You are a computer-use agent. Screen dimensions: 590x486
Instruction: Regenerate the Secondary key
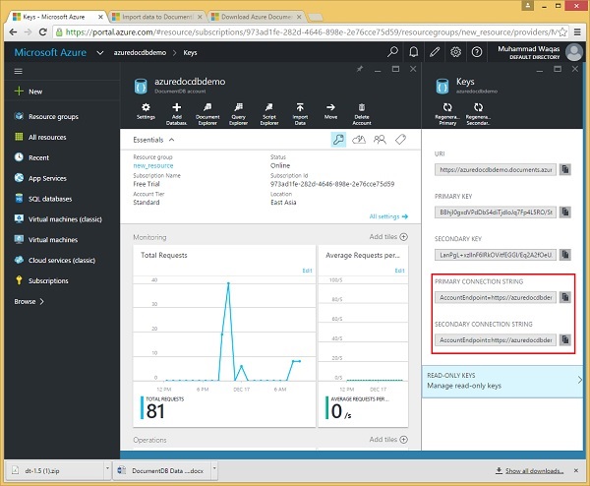(478, 114)
